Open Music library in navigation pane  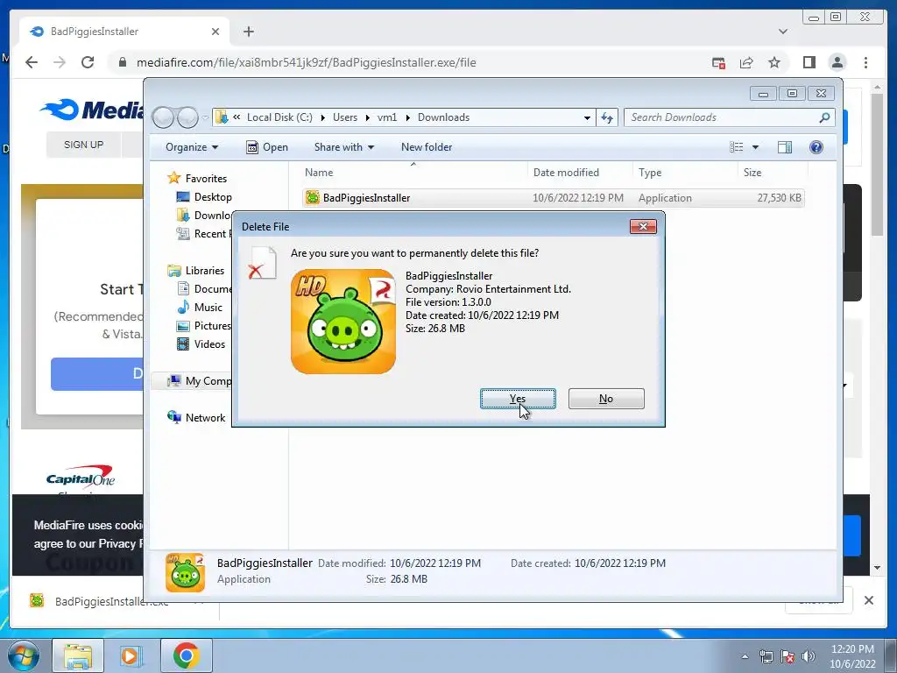[x=200, y=308]
